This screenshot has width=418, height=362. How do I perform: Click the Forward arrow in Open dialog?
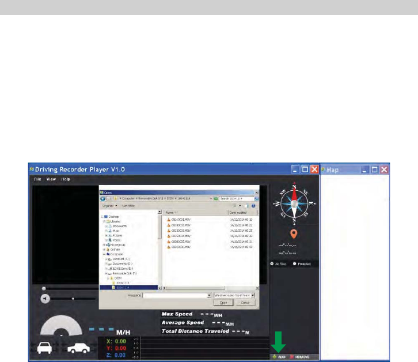point(108,199)
